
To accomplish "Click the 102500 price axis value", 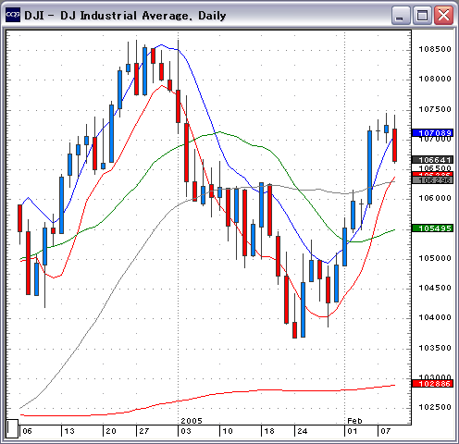I will (435, 407).
